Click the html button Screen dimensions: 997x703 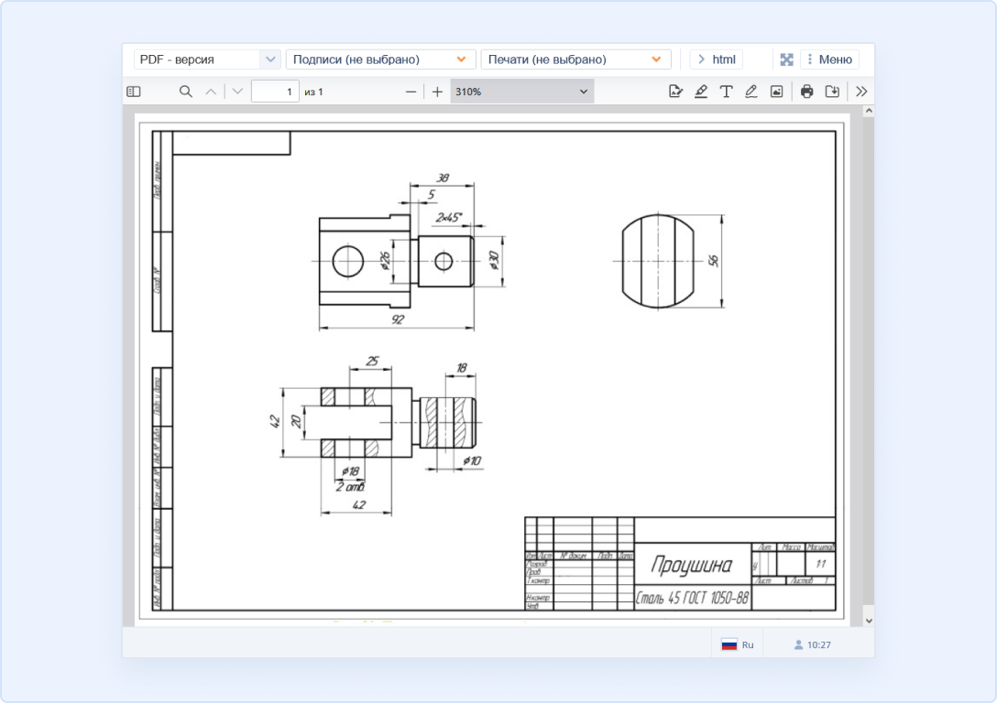tap(717, 59)
